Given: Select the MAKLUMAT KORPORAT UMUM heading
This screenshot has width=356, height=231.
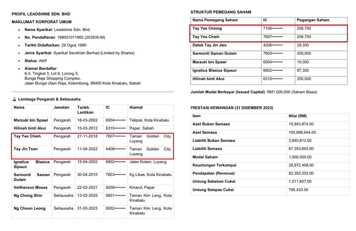Looking at the screenshot, I should tap(42, 22).
